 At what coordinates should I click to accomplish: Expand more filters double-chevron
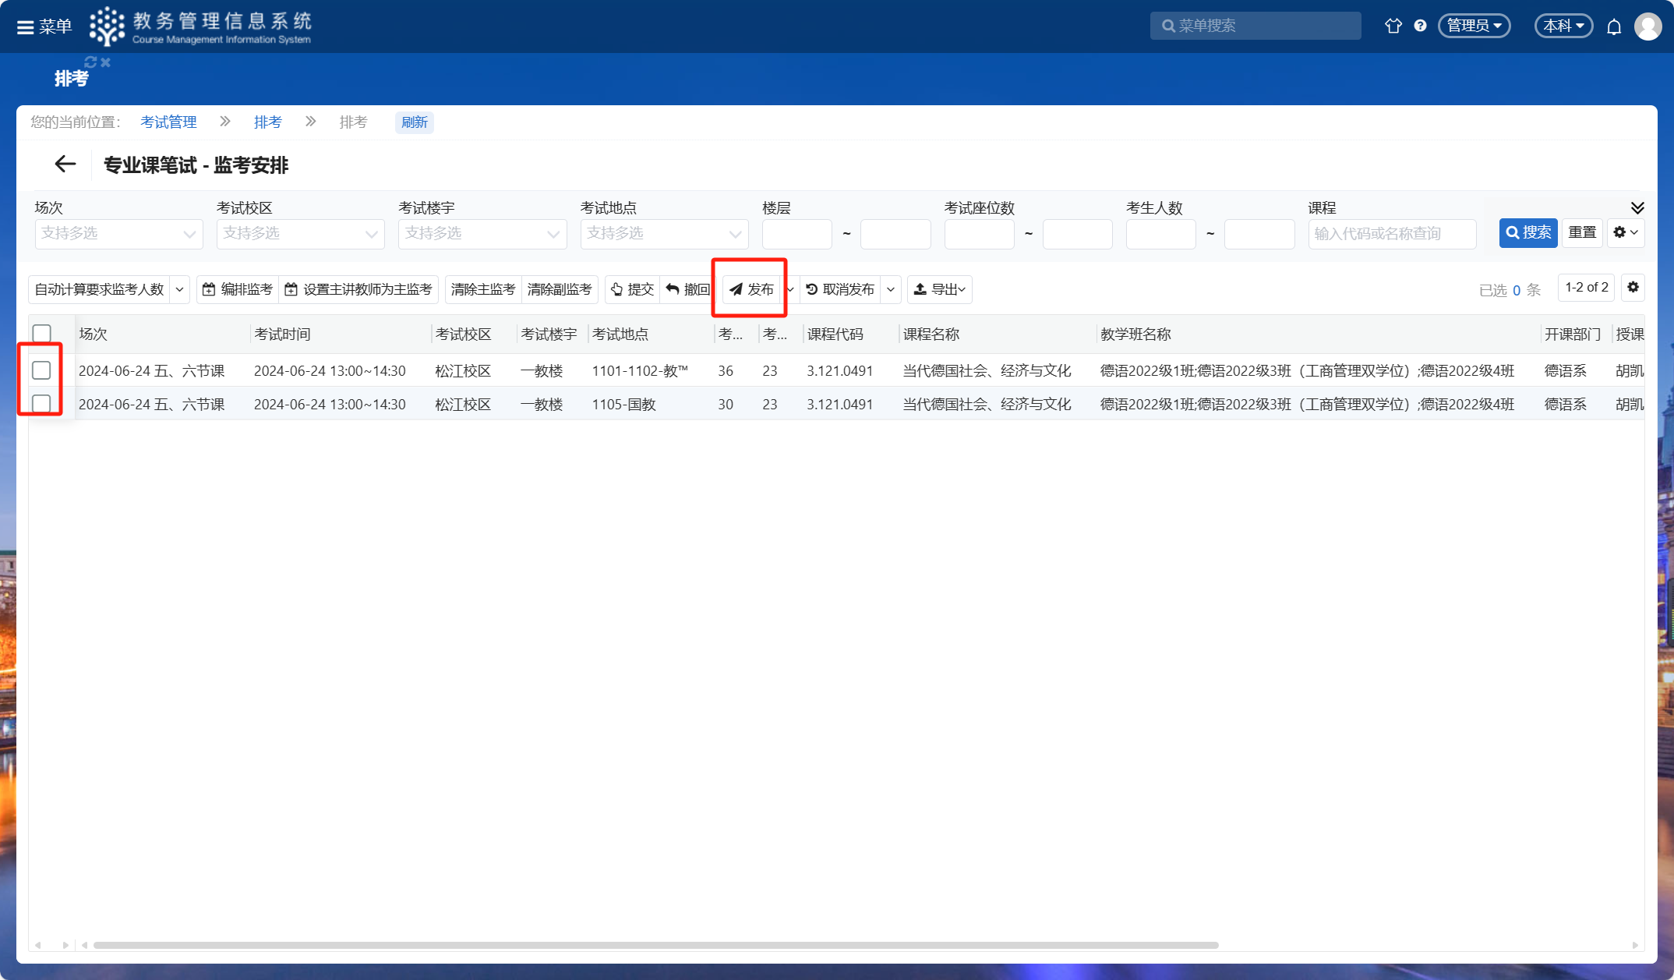[x=1637, y=207]
